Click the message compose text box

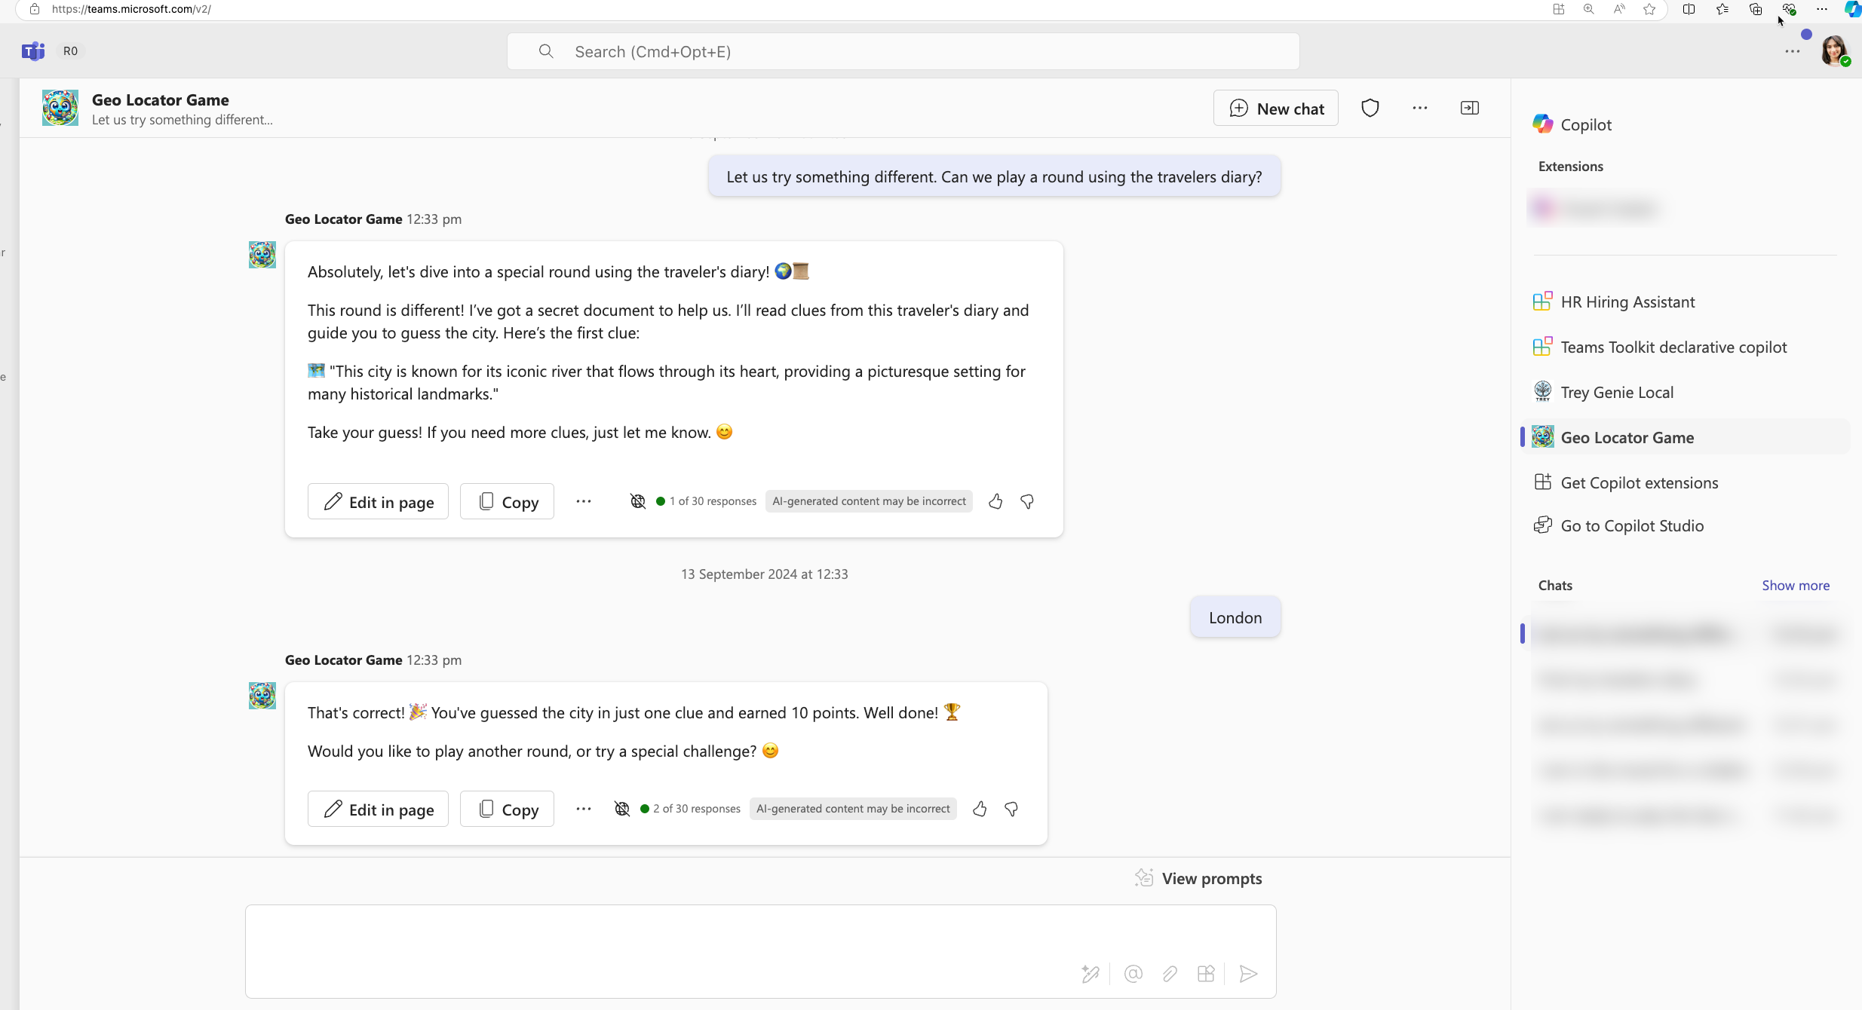(760, 951)
